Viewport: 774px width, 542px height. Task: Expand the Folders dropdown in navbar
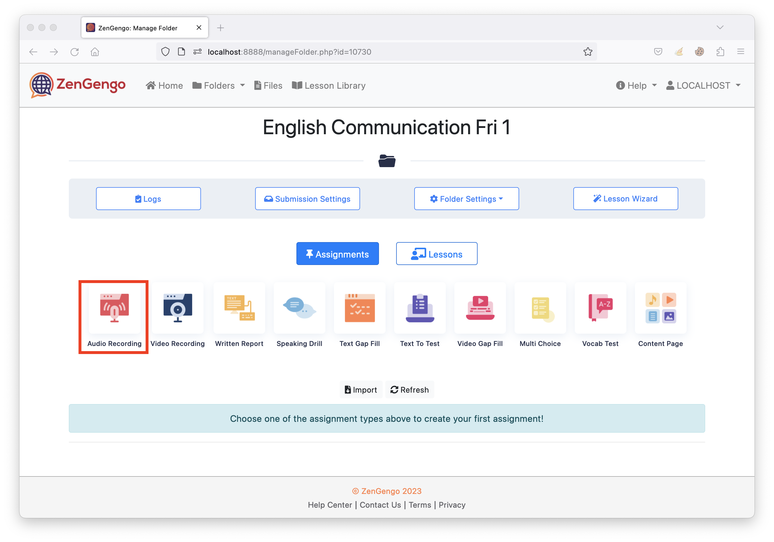click(x=218, y=86)
